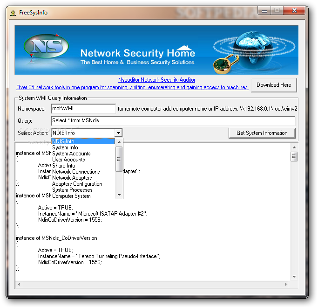Click the Network Security Home banner image
Screen dimensions: 318x308
coord(156,50)
